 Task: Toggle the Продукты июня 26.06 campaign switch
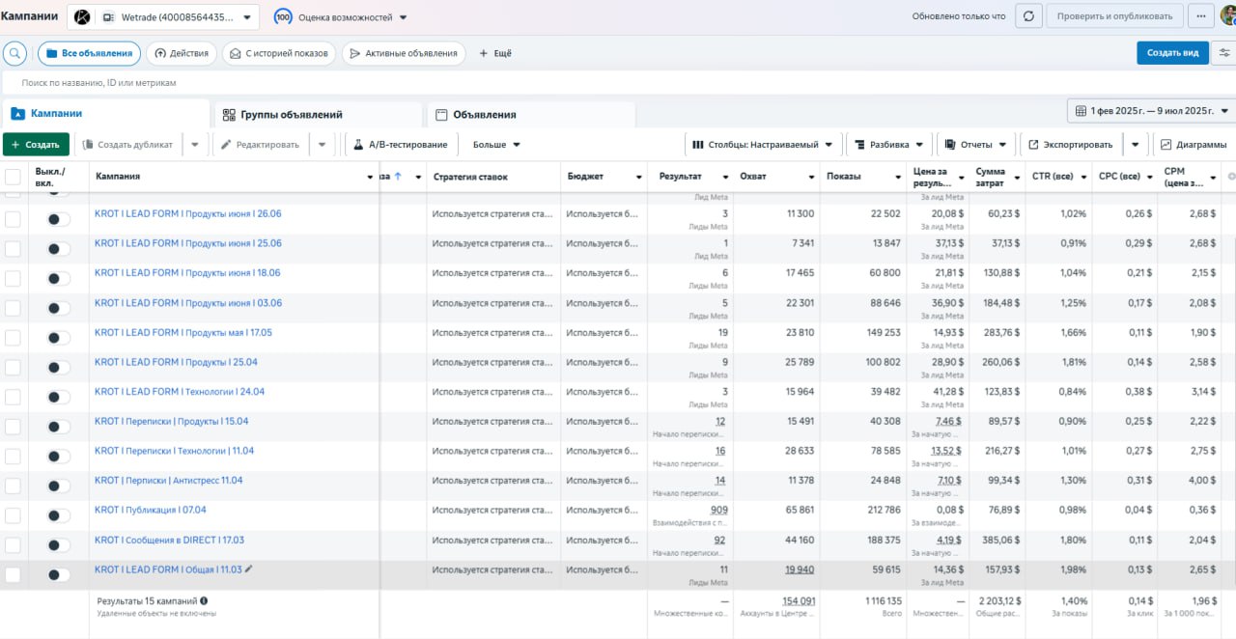[59, 219]
